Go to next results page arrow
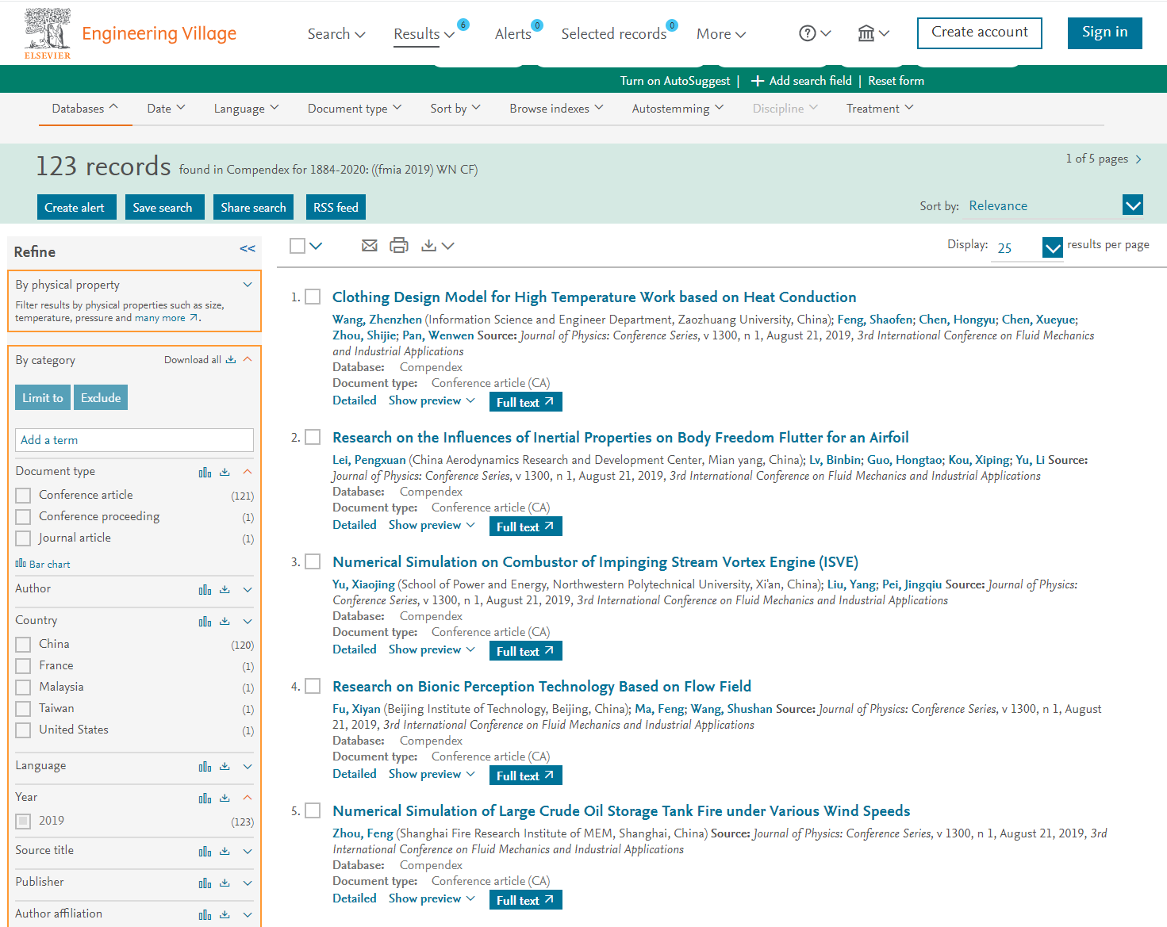The width and height of the screenshot is (1167, 927). (1139, 159)
